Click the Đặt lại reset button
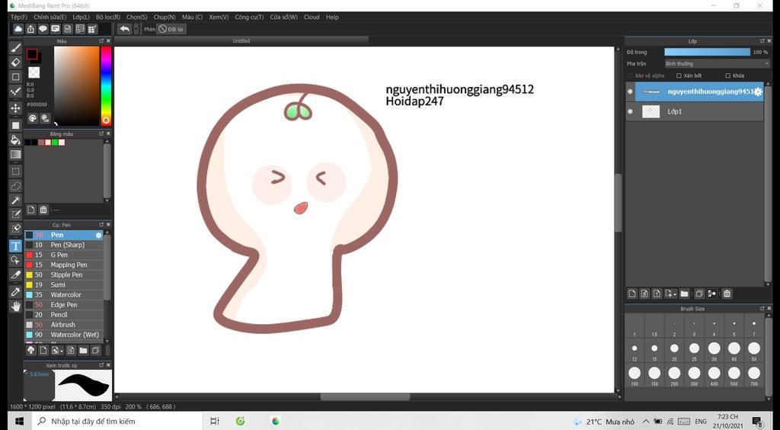 click(171, 30)
